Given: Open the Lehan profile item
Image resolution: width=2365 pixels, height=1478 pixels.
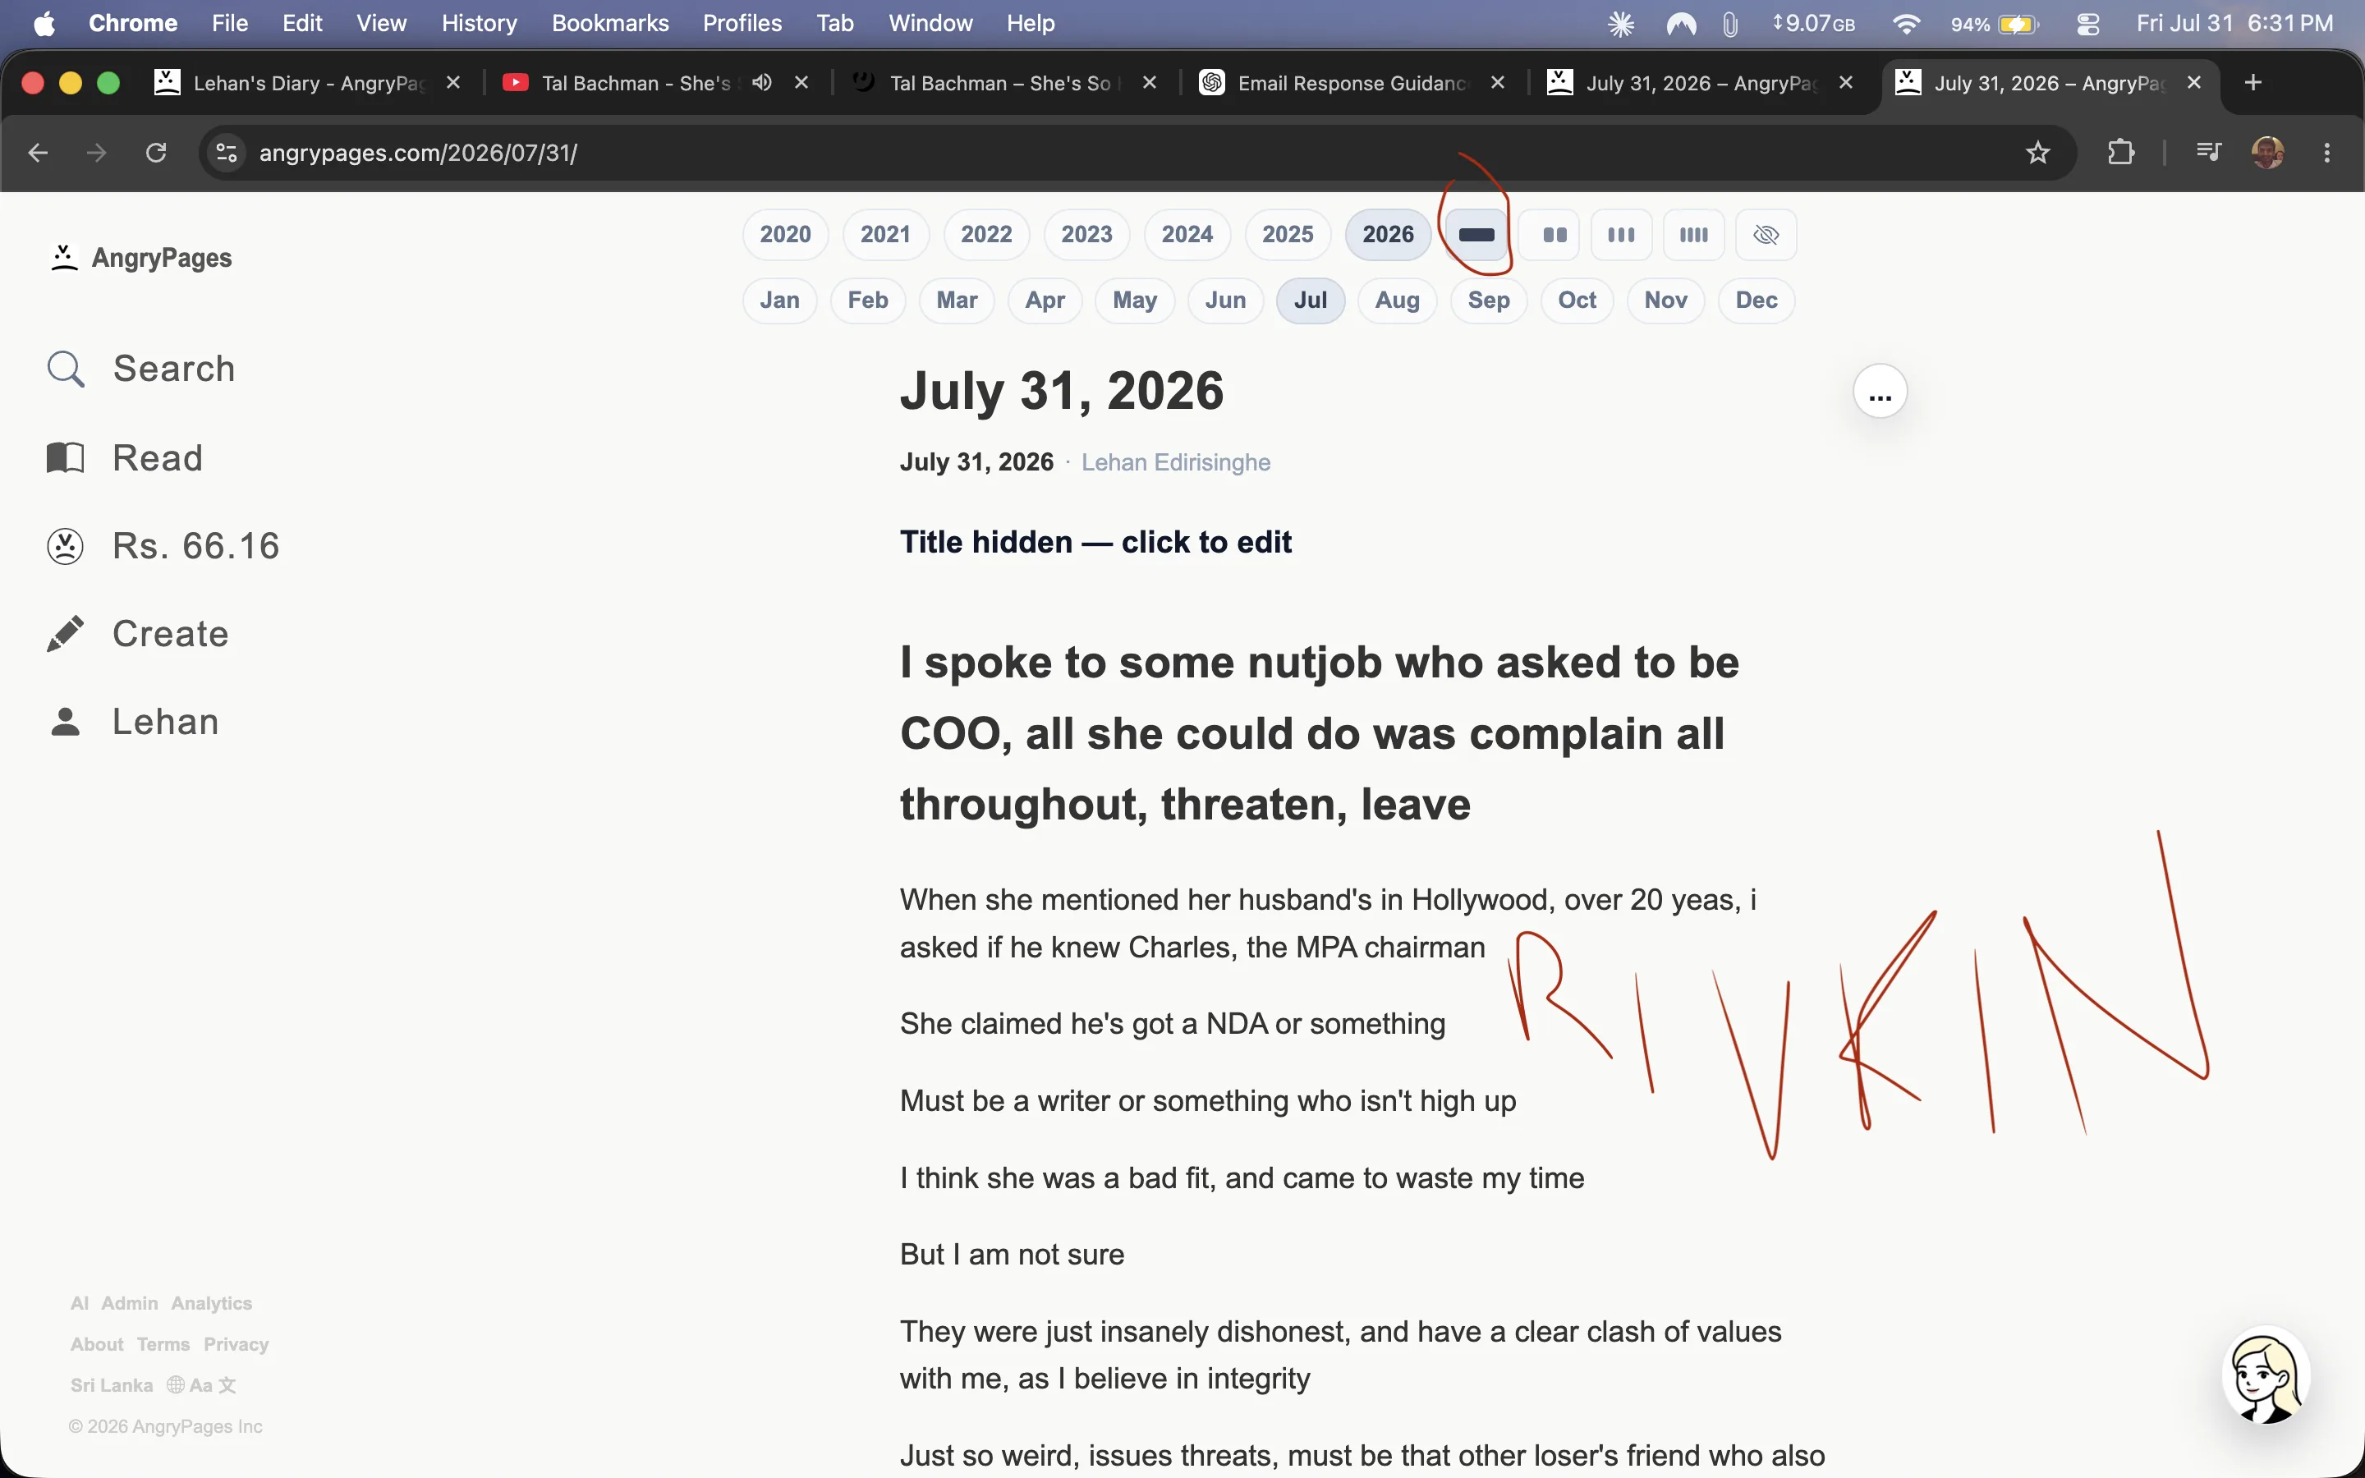Looking at the screenshot, I should pos(133,722).
